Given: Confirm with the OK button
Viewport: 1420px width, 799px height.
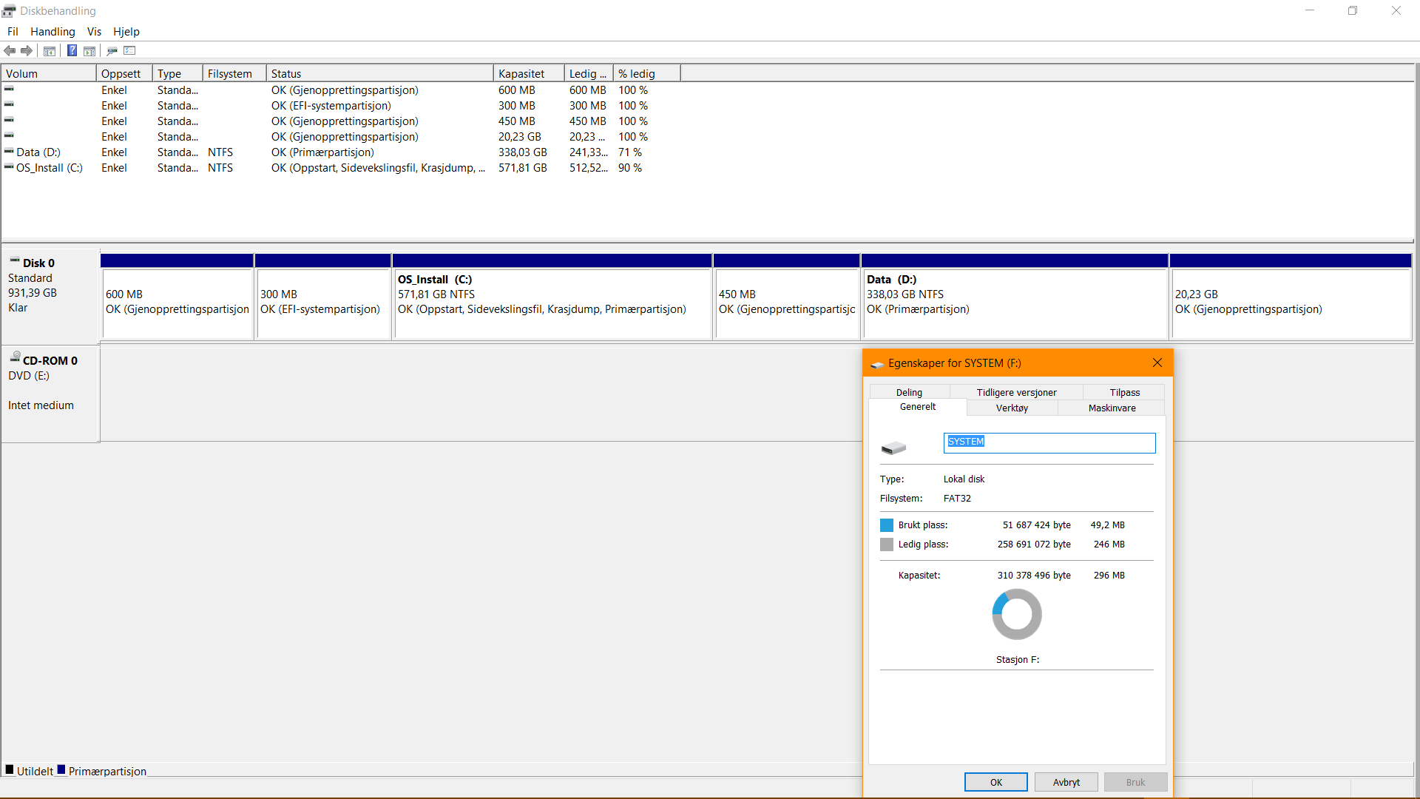Looking at the screenshot, I should [x=996, y=782].
